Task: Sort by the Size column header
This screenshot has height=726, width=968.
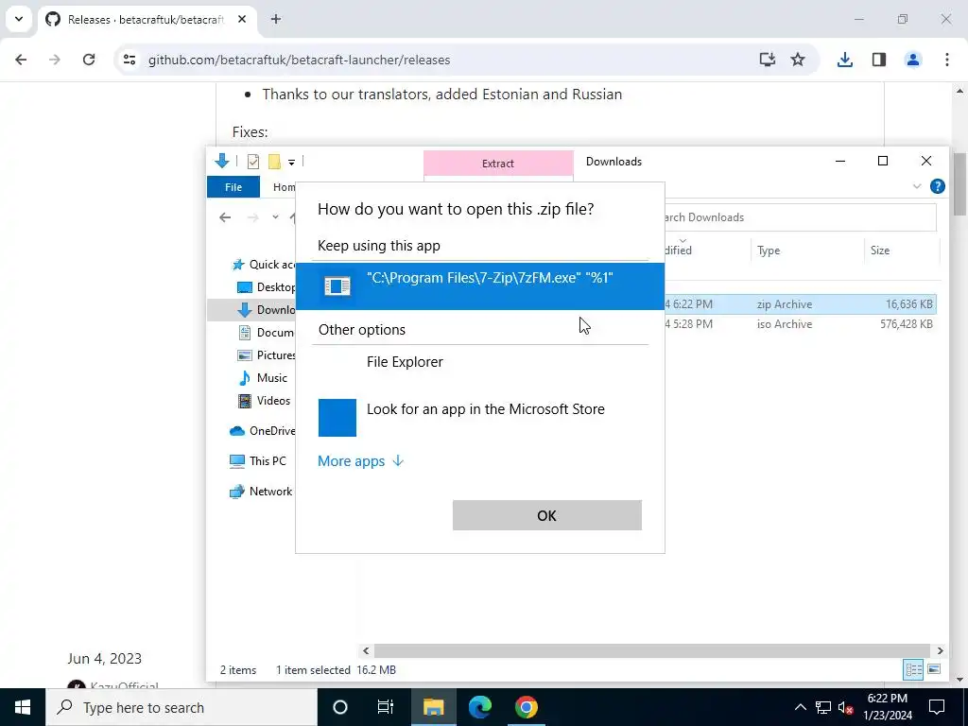Action: point(901,250)
